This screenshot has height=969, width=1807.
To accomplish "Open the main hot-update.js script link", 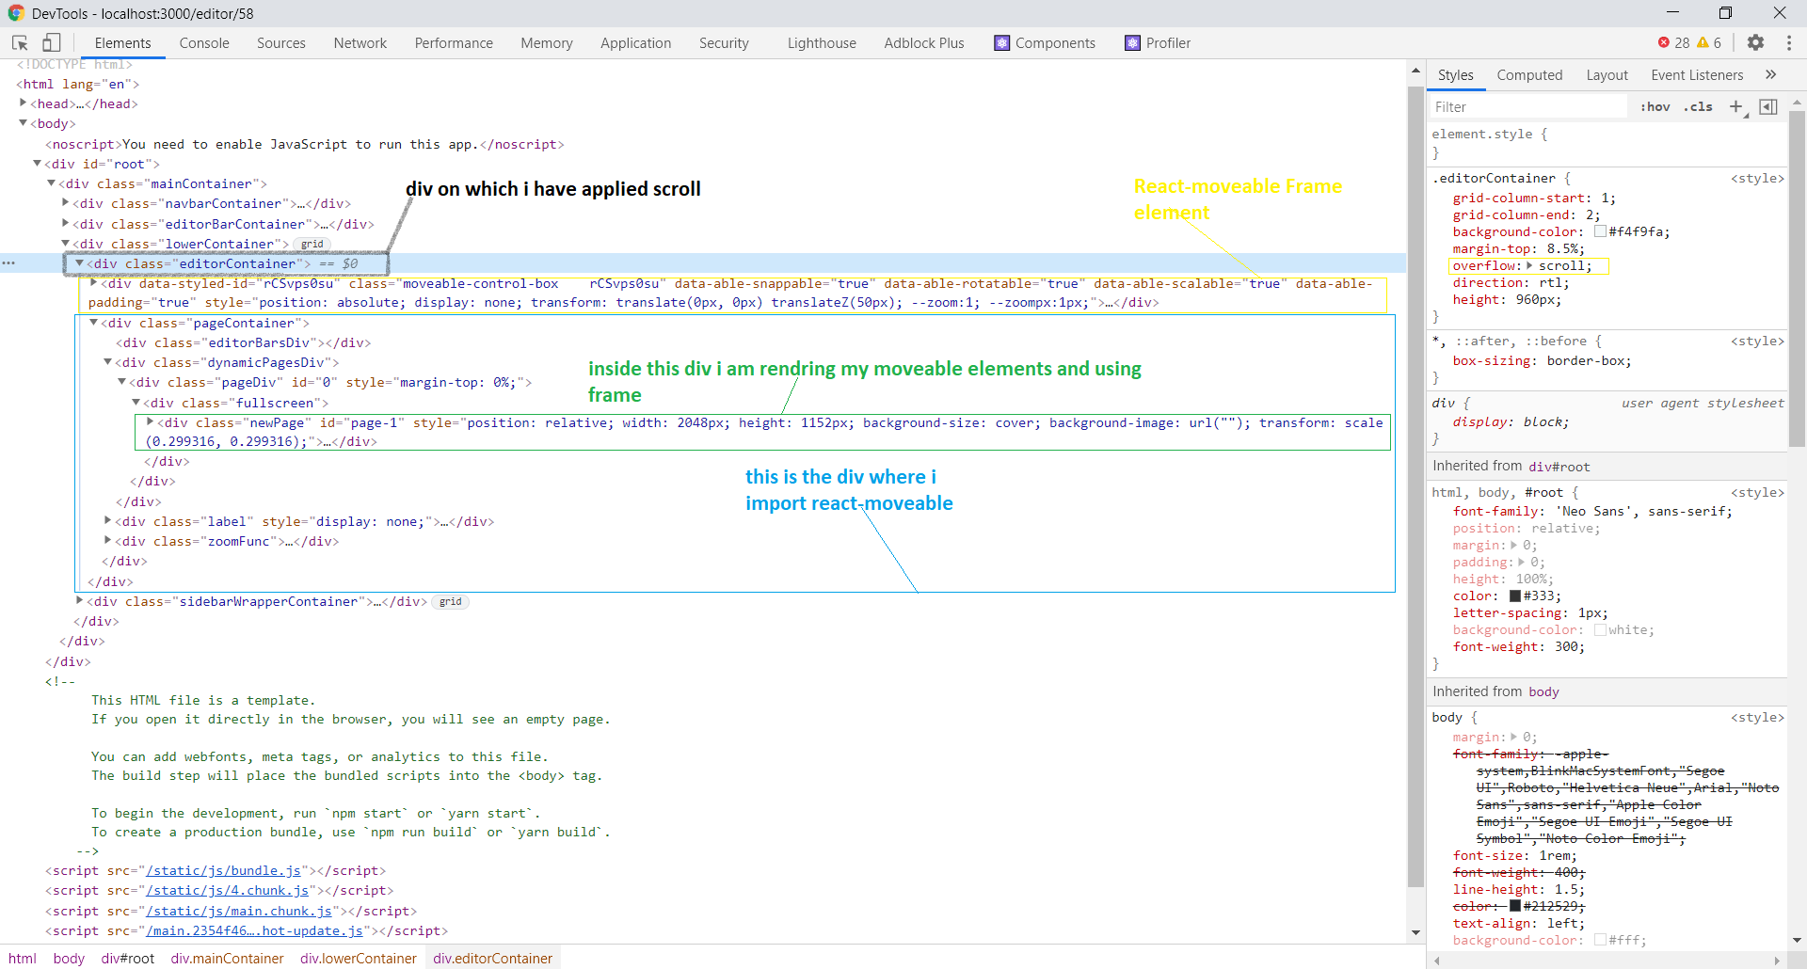I will 254,931.
